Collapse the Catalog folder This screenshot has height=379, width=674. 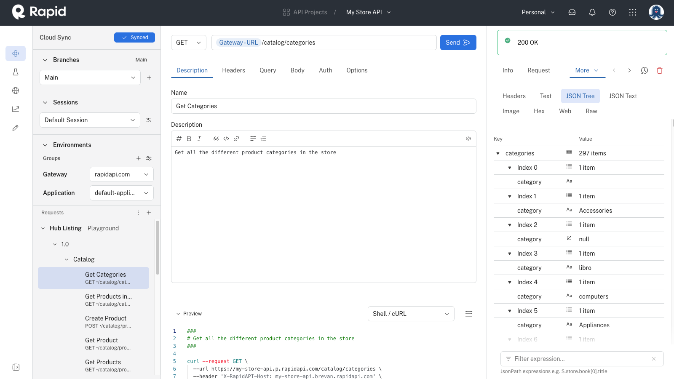click(67, 259)
